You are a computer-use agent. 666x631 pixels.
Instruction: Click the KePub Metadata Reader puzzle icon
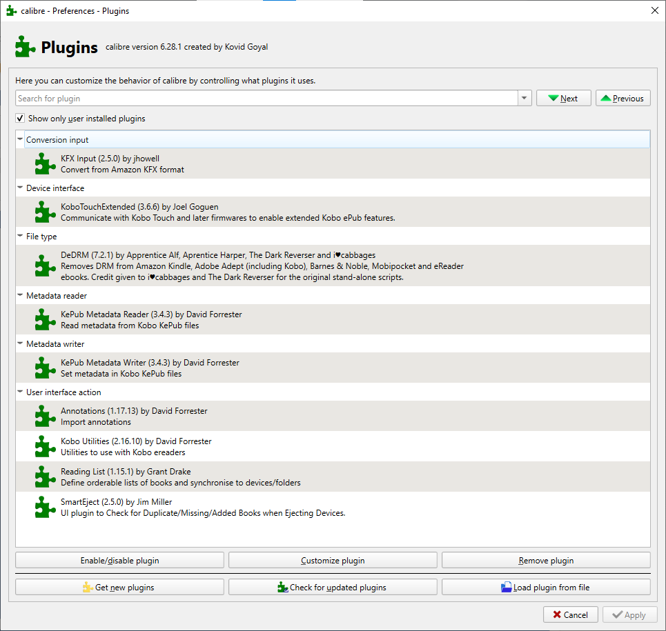pos(46,319)
